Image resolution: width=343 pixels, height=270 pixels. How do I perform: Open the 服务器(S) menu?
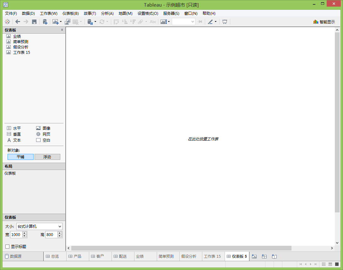click(171, 13)
